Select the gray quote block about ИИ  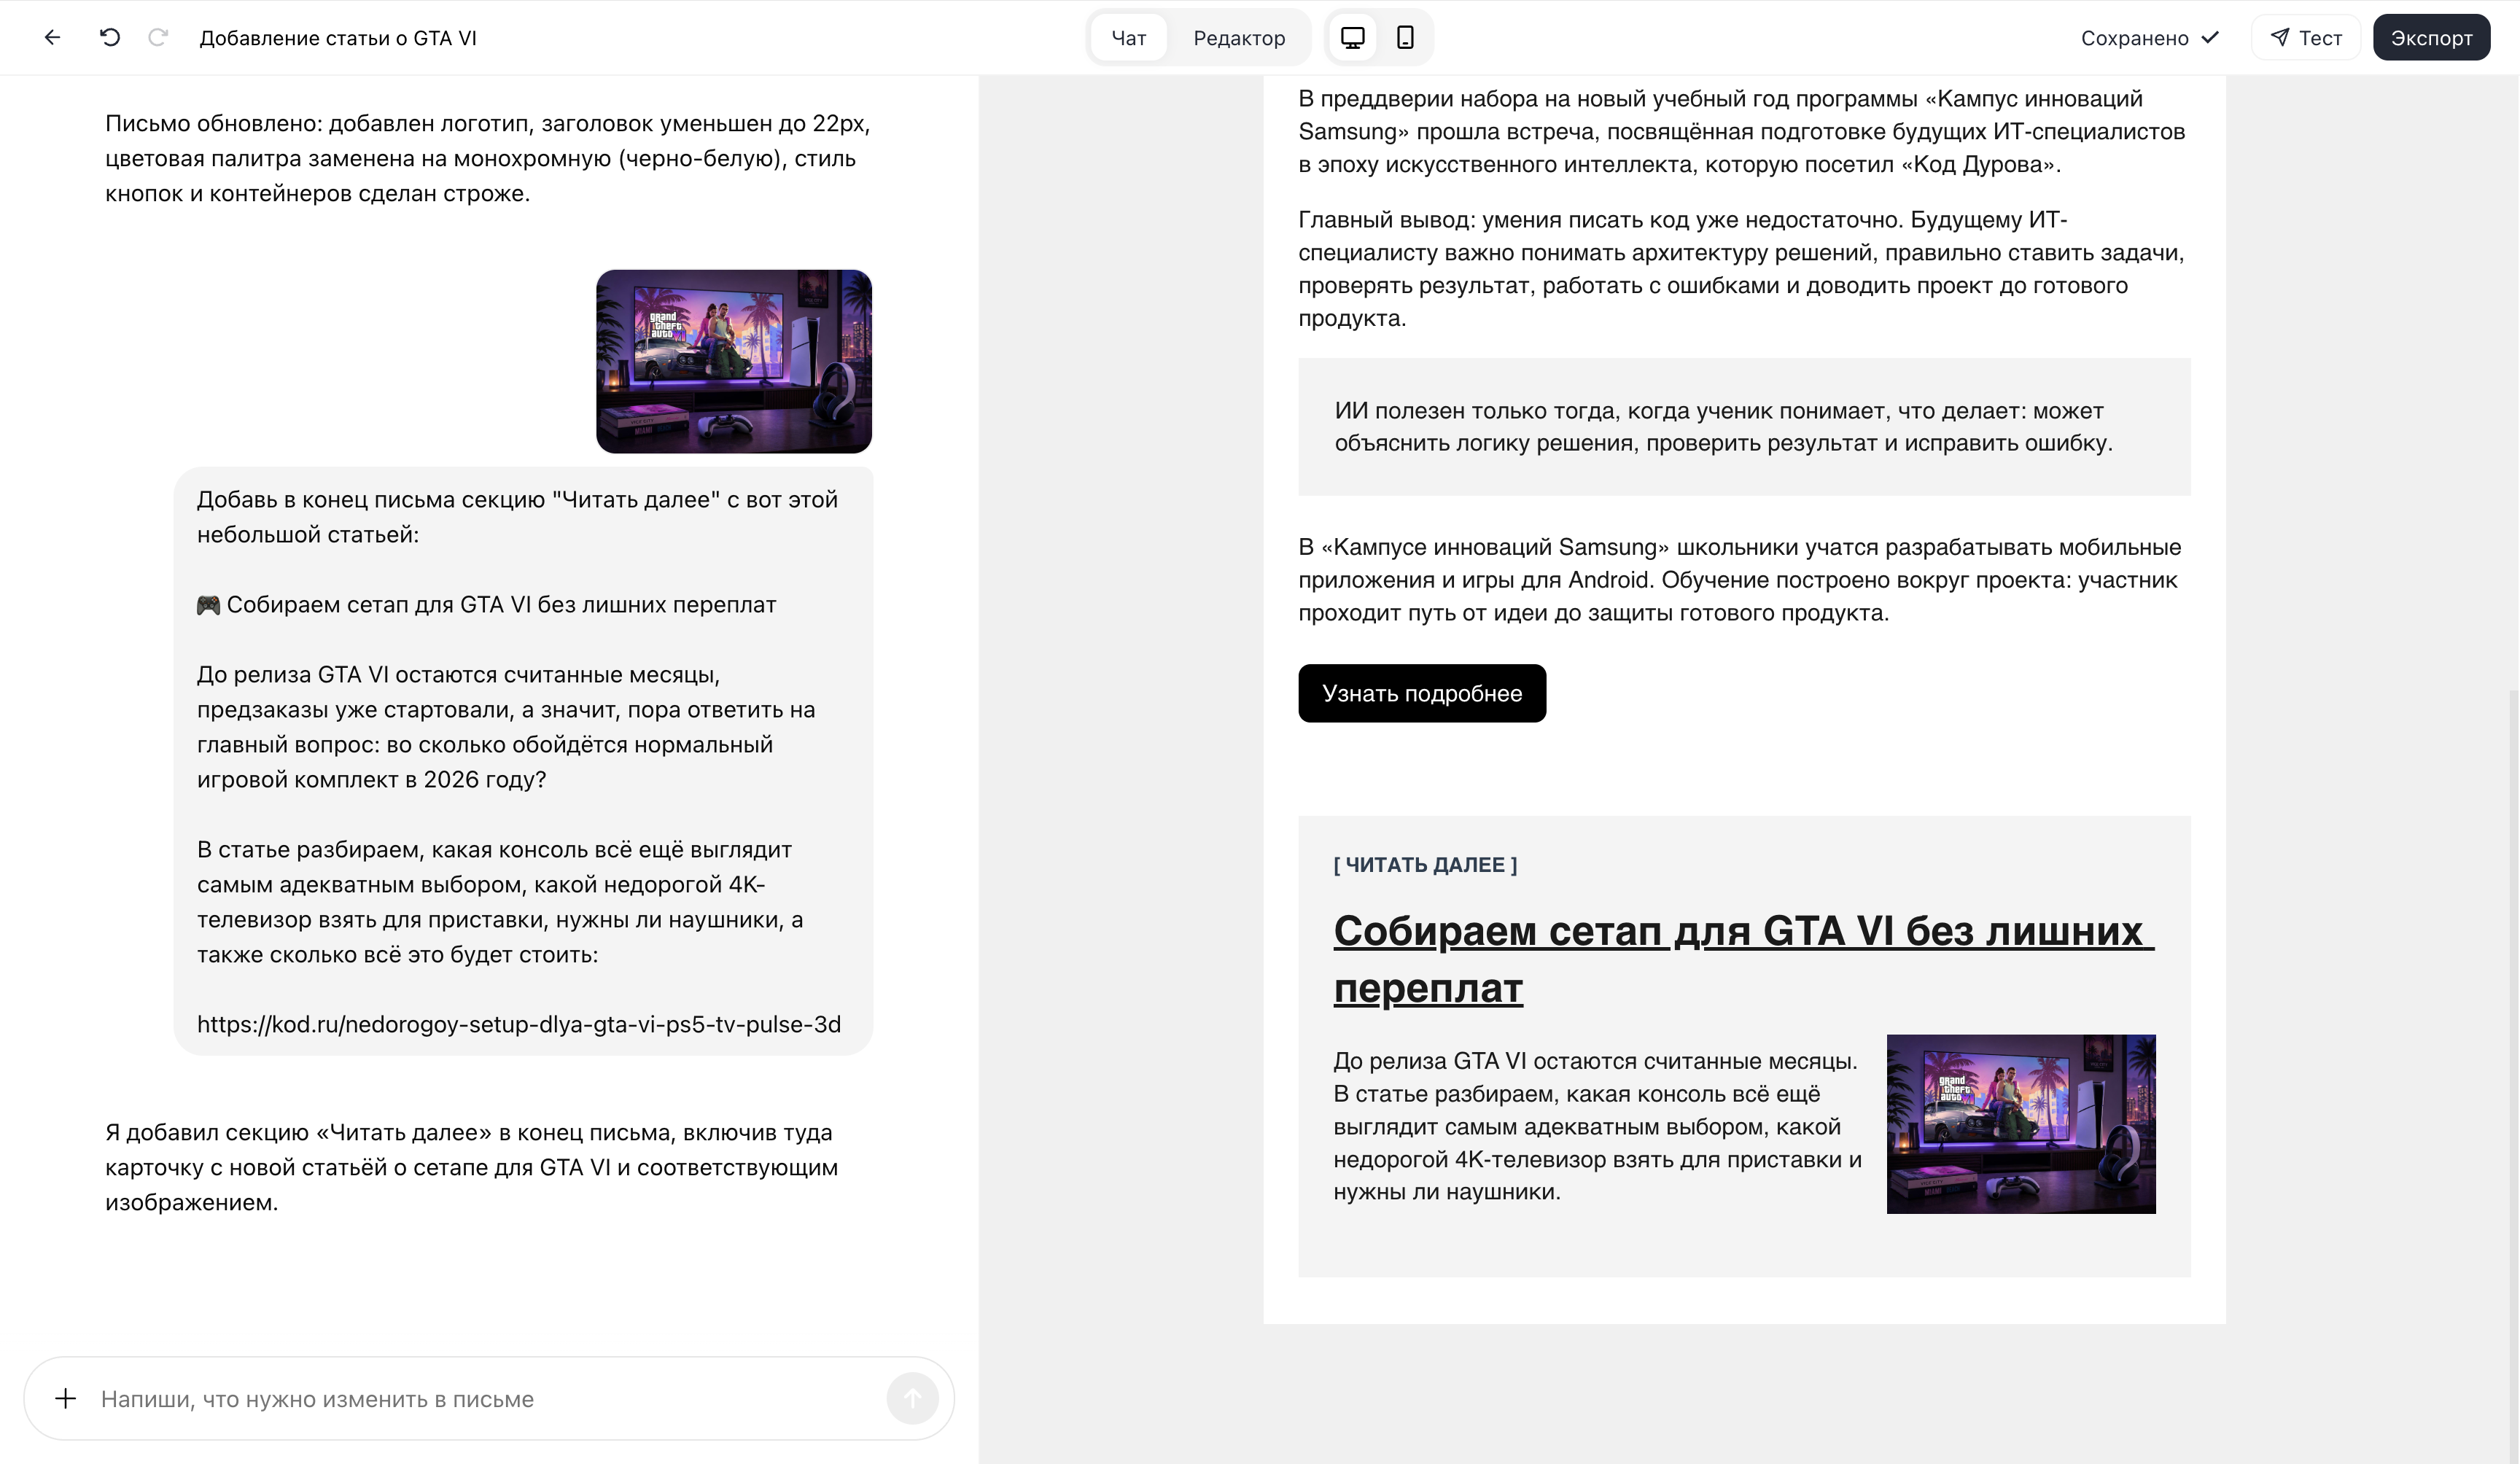point(1744,426)
